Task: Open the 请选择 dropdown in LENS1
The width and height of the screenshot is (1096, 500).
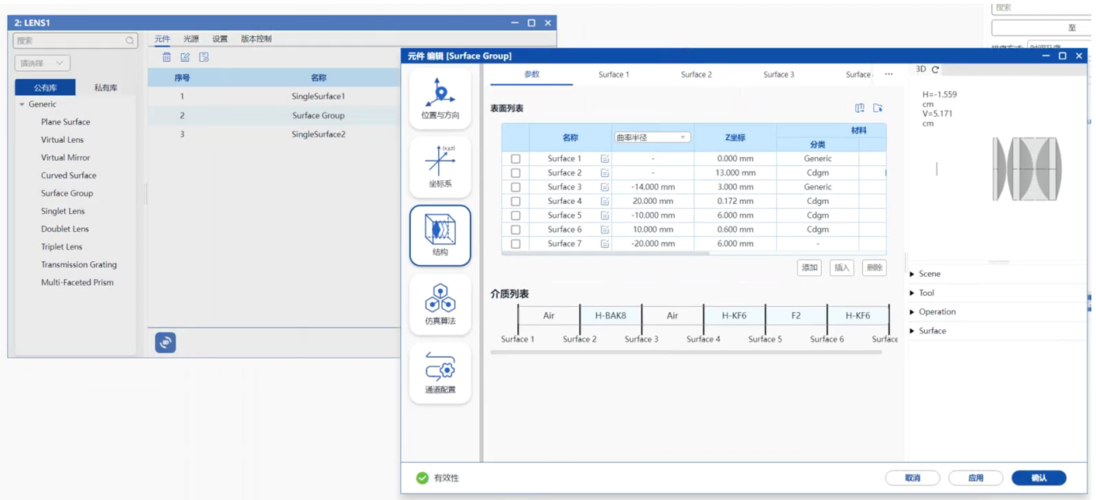Action: [43, 63]
